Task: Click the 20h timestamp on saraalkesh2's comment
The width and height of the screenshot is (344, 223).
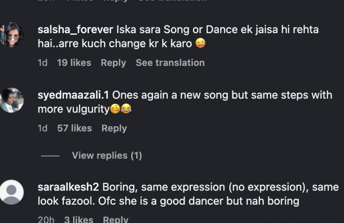Action: [46, 220]
